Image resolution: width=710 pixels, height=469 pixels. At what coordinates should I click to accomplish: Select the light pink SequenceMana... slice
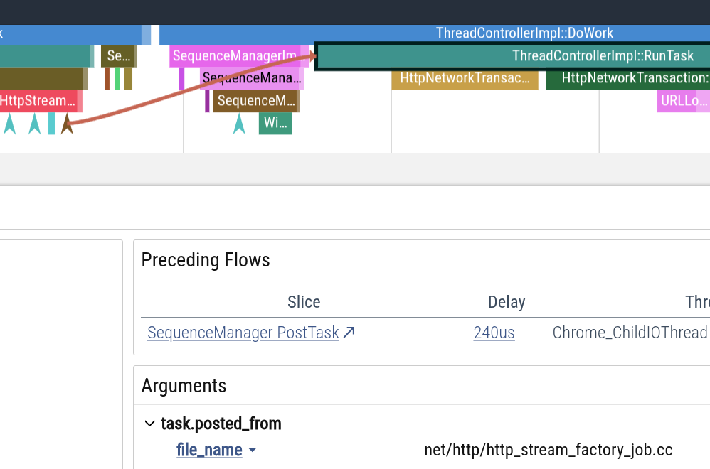tap(252, 78)
